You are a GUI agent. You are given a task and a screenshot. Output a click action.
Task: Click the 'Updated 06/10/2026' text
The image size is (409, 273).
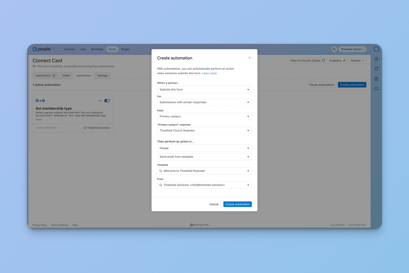coord(46,128)
